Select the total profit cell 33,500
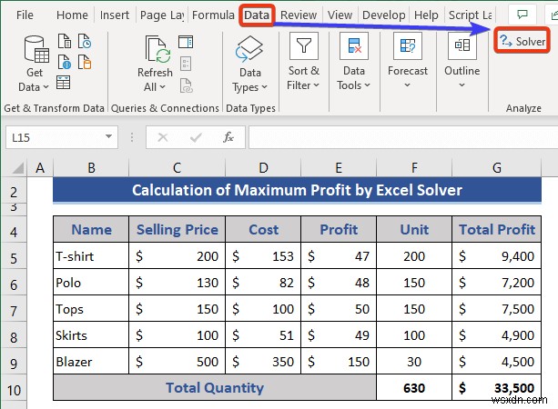The height and width of the screenshot is (409, 558). [x=497, y=388]
